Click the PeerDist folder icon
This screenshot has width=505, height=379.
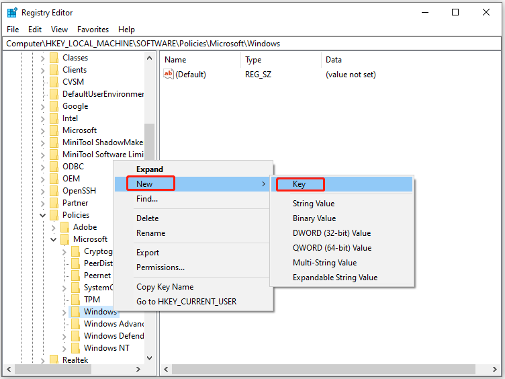pos(75,263)
